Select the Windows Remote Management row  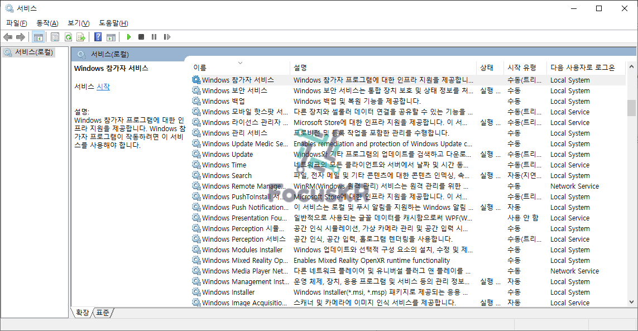pyautogui.click(x=409, y=186)
